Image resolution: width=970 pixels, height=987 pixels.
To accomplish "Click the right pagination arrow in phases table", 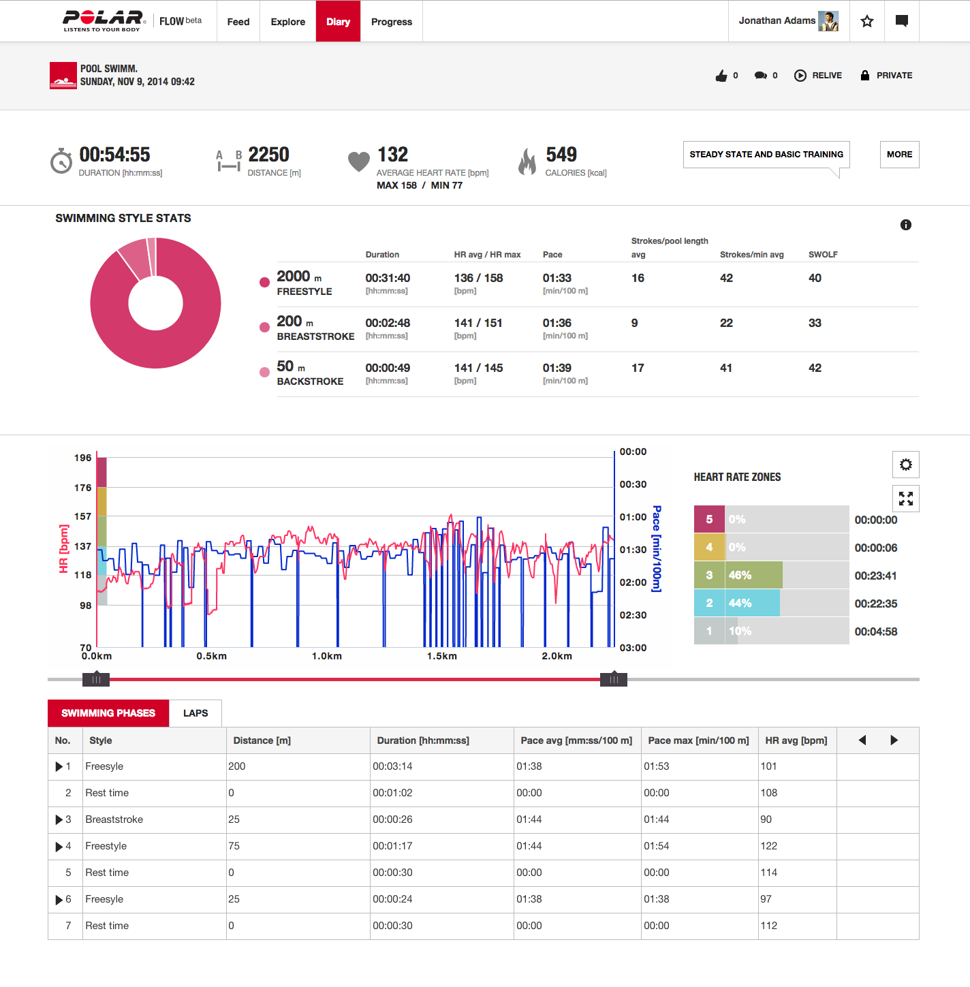I will coord(894,740).
